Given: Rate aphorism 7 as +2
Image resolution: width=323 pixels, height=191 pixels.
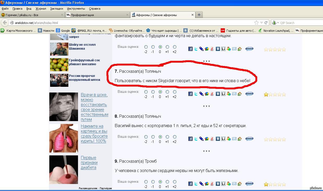Looking at the screenshot, I should tap(175, 92).
